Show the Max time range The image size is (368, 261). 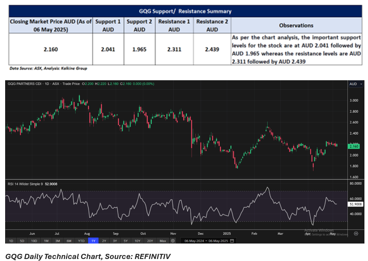[x=163, y=241]
